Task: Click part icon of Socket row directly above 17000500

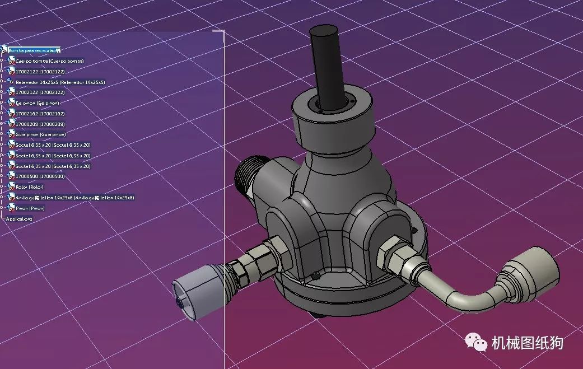Action: pos(11,166)
